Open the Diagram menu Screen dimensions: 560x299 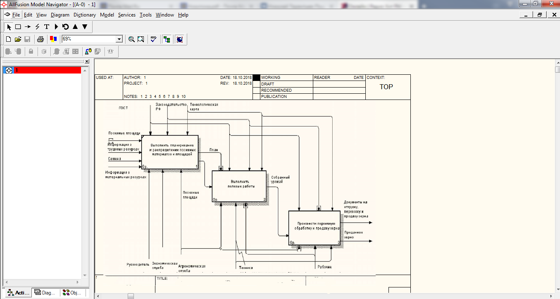(60, 15)
